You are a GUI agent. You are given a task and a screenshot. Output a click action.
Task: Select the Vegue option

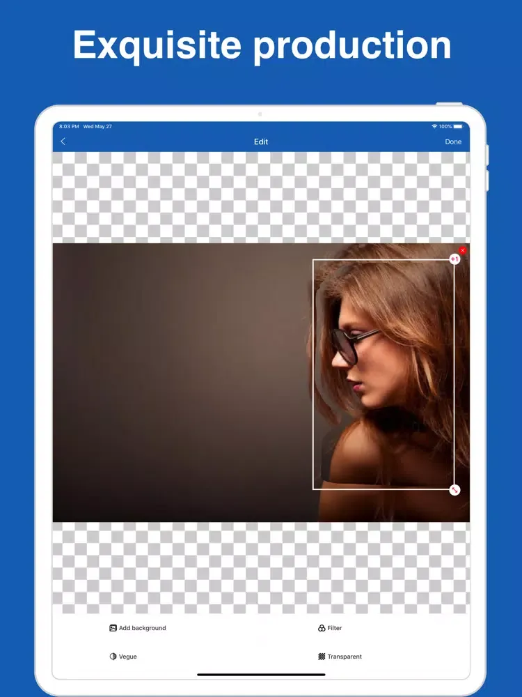123,657
